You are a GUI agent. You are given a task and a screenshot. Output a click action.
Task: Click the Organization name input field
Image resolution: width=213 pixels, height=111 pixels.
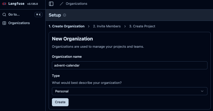click(x=130, y=65)
